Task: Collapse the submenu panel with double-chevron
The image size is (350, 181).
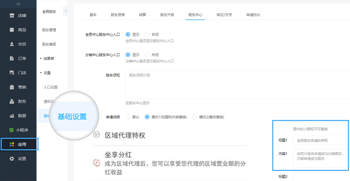Action: [66, 11]
